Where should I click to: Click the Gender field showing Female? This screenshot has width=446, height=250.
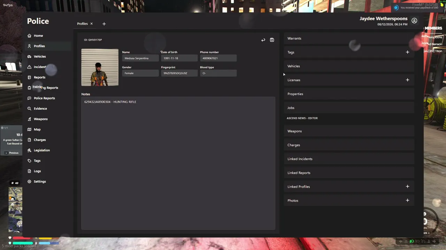(140, 73)
